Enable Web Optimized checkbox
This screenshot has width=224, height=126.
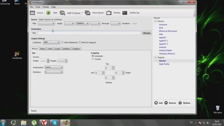point(62,42)
